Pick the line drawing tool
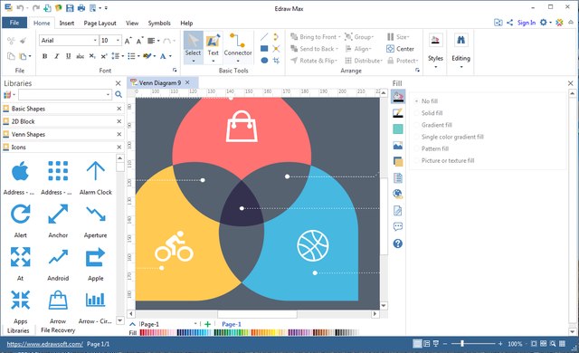Screen dimensions: 579x353 coord(264,37)
